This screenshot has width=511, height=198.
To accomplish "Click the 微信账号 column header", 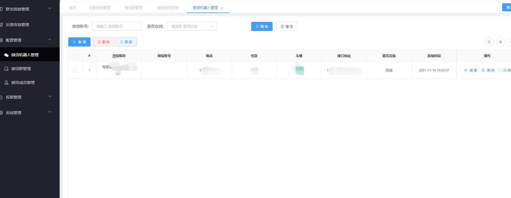I will pyautogui.click(x=164, y=56).
